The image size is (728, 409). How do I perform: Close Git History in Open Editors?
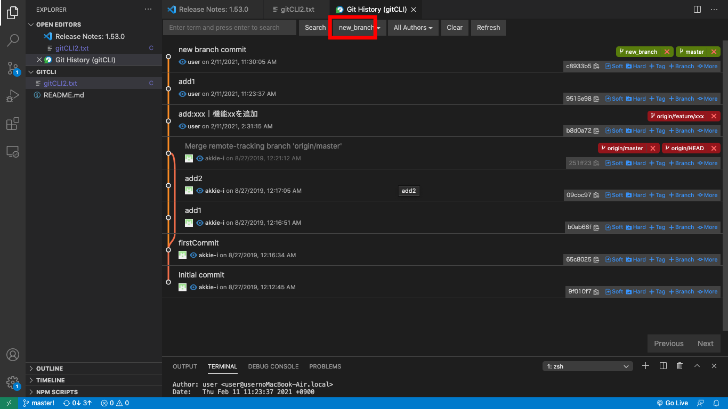click(39, 60)
